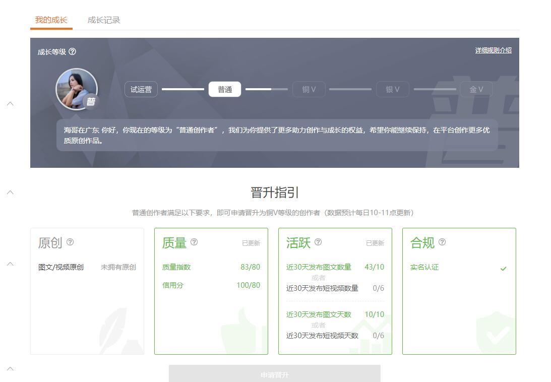Open the 合规 help icon
The height and width of the screenshot is (382, 551).
click(x=443, y=242)
